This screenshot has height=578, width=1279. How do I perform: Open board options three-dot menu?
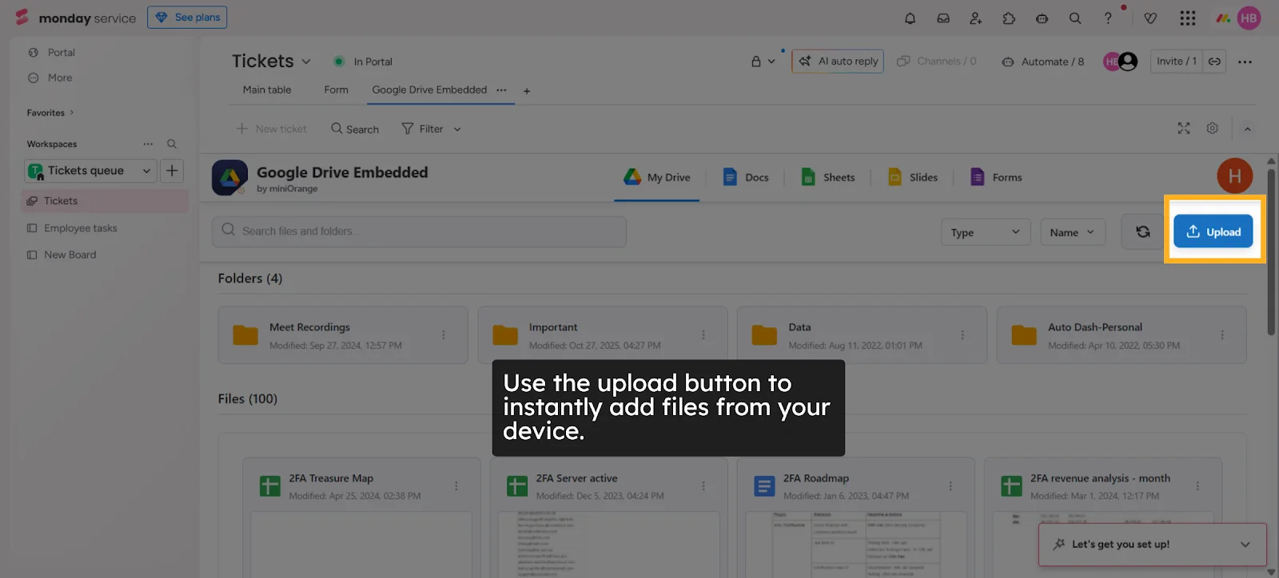coord(1245,61)
